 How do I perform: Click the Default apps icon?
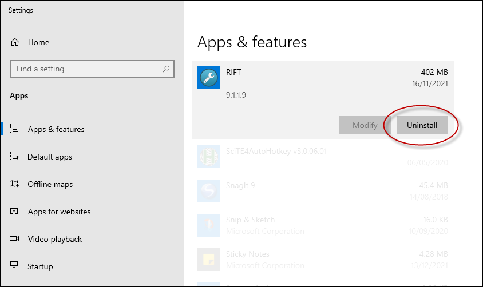14,156
